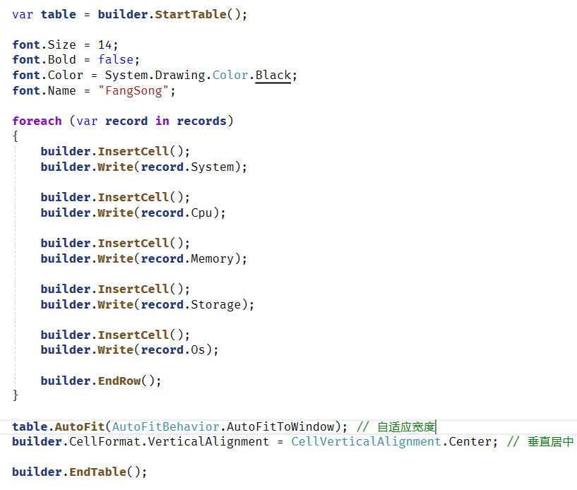
Task: Click the records collection after the in keyword
Action: [201, 121]
